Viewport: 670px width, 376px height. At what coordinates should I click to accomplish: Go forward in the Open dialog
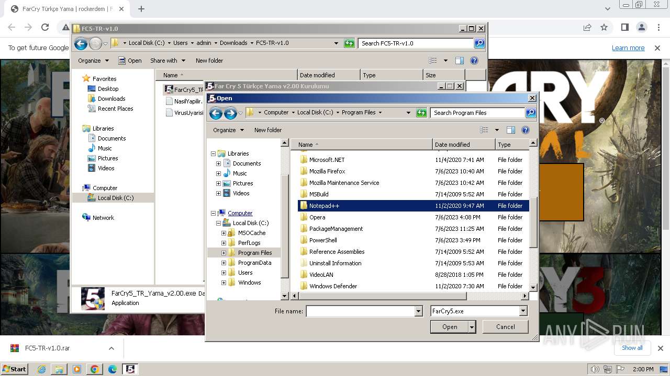230,113
